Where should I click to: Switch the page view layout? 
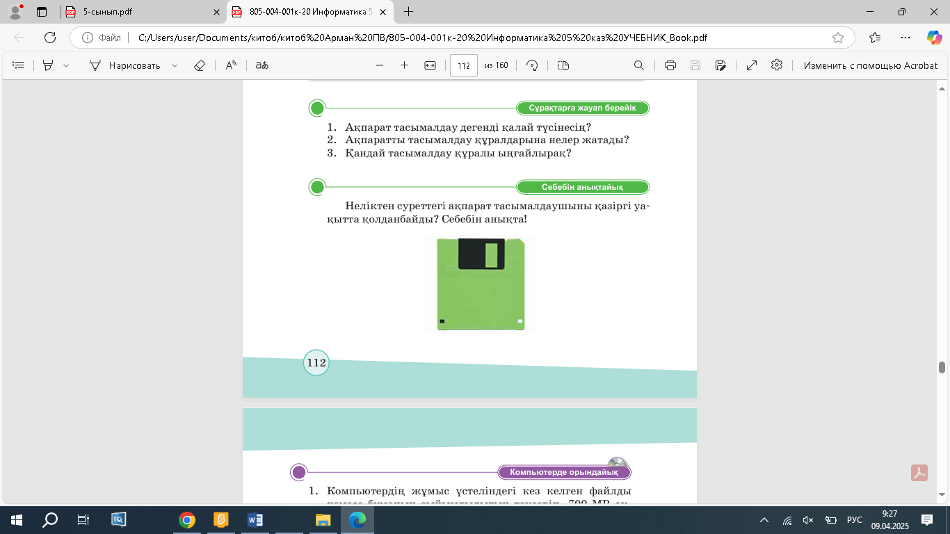563,65
